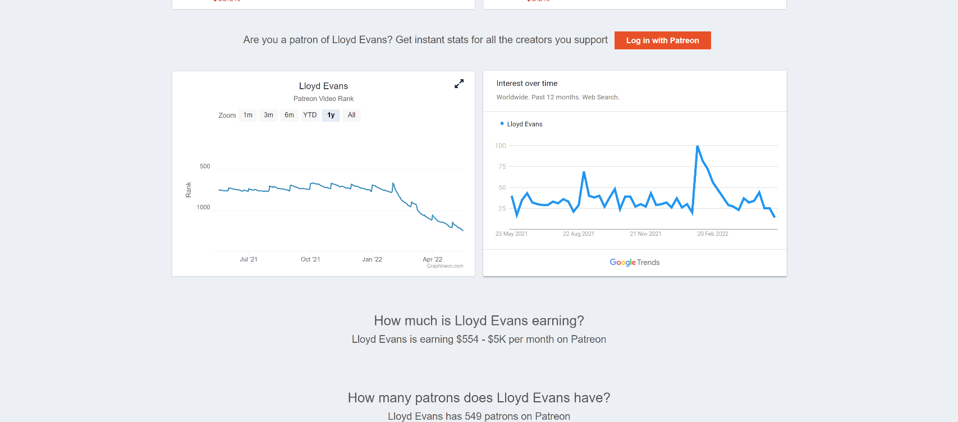
Task: Select the 1y zoom range
Action: [x=331, y=115]
